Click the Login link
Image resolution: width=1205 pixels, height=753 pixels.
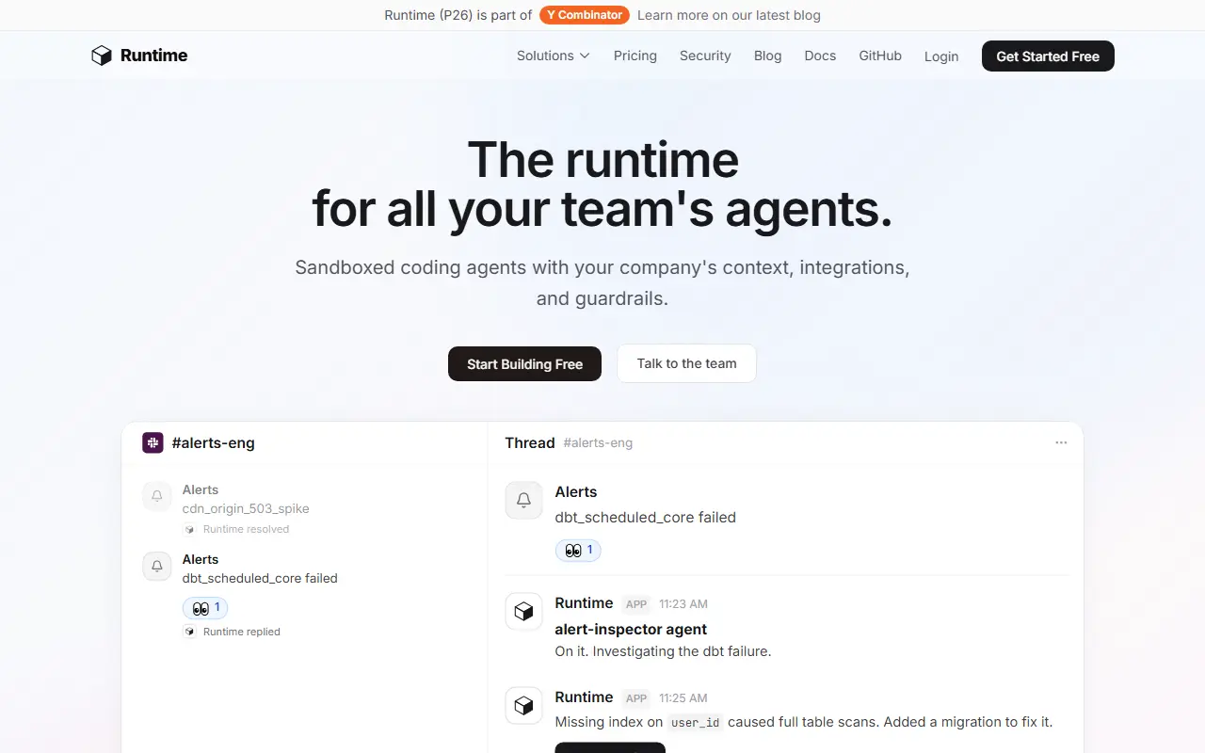pyautogui.click(x=941, y=56)
